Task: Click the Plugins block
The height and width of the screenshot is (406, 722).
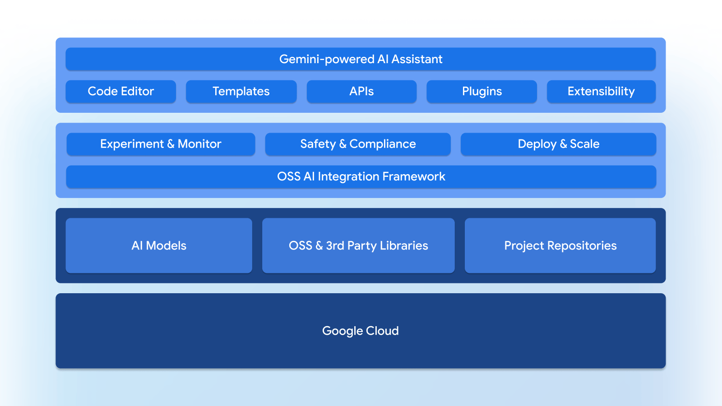Action: [x=481, y=92]
